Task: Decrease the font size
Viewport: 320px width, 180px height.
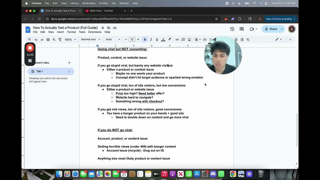Action: tap(126, 39)
